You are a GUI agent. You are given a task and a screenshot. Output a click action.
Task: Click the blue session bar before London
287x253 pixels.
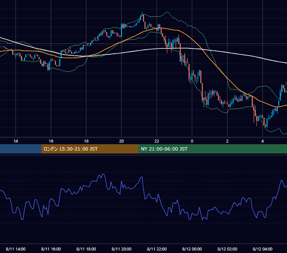(x=21, y=149)
